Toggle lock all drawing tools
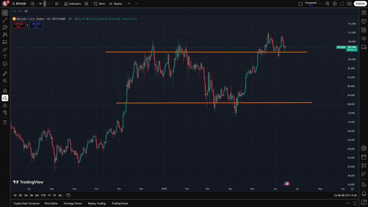Viewport: 368px width, 207px height. (5, 105)
